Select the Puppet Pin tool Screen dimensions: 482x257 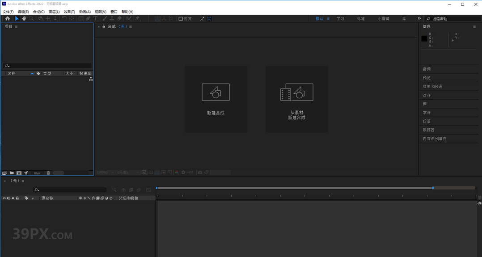[x=137, y=18]
